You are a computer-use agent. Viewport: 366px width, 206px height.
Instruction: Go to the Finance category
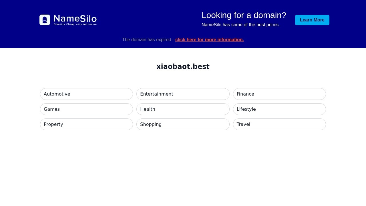(279, 94)
